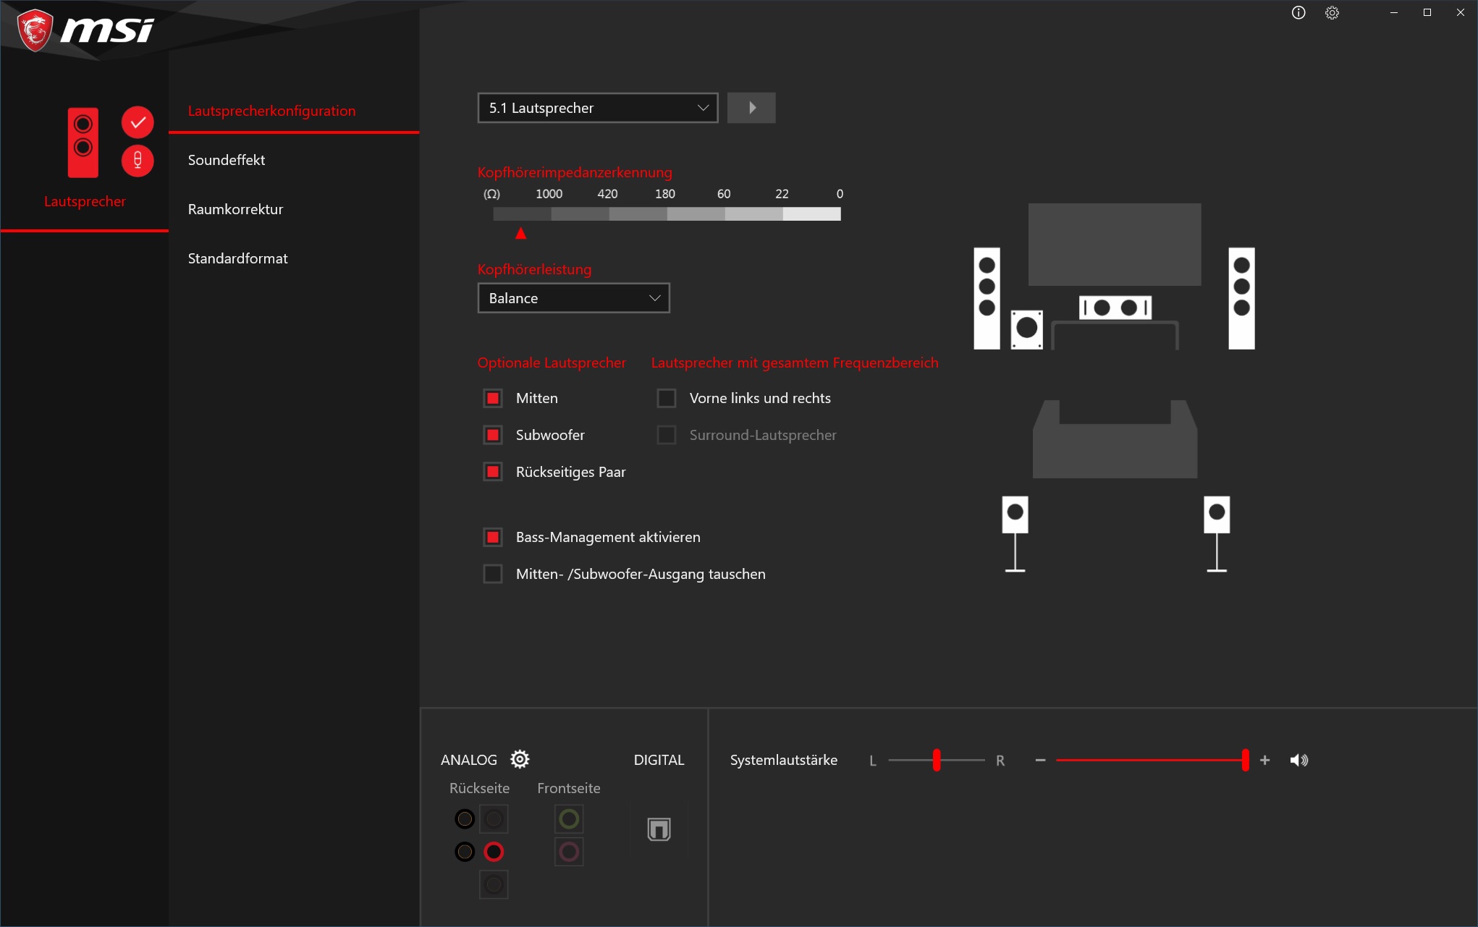Switch to the red microphone device icon
Viewport: 1478px width, 927px height.
click(x=138, y=161)
